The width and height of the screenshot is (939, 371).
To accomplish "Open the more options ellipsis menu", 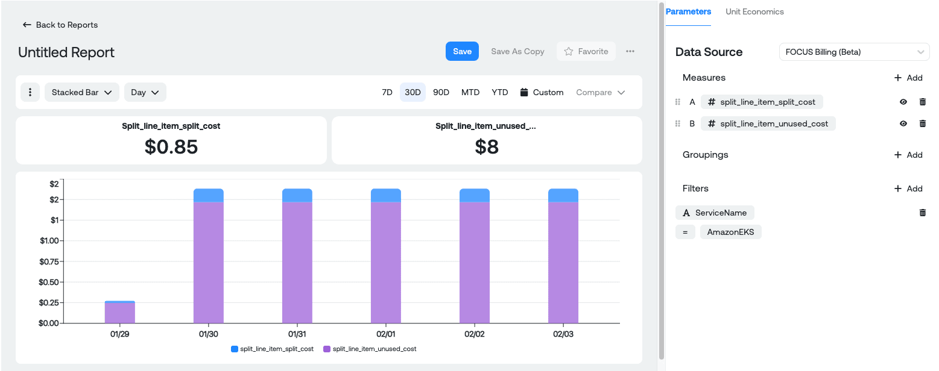I will point(630,51).
